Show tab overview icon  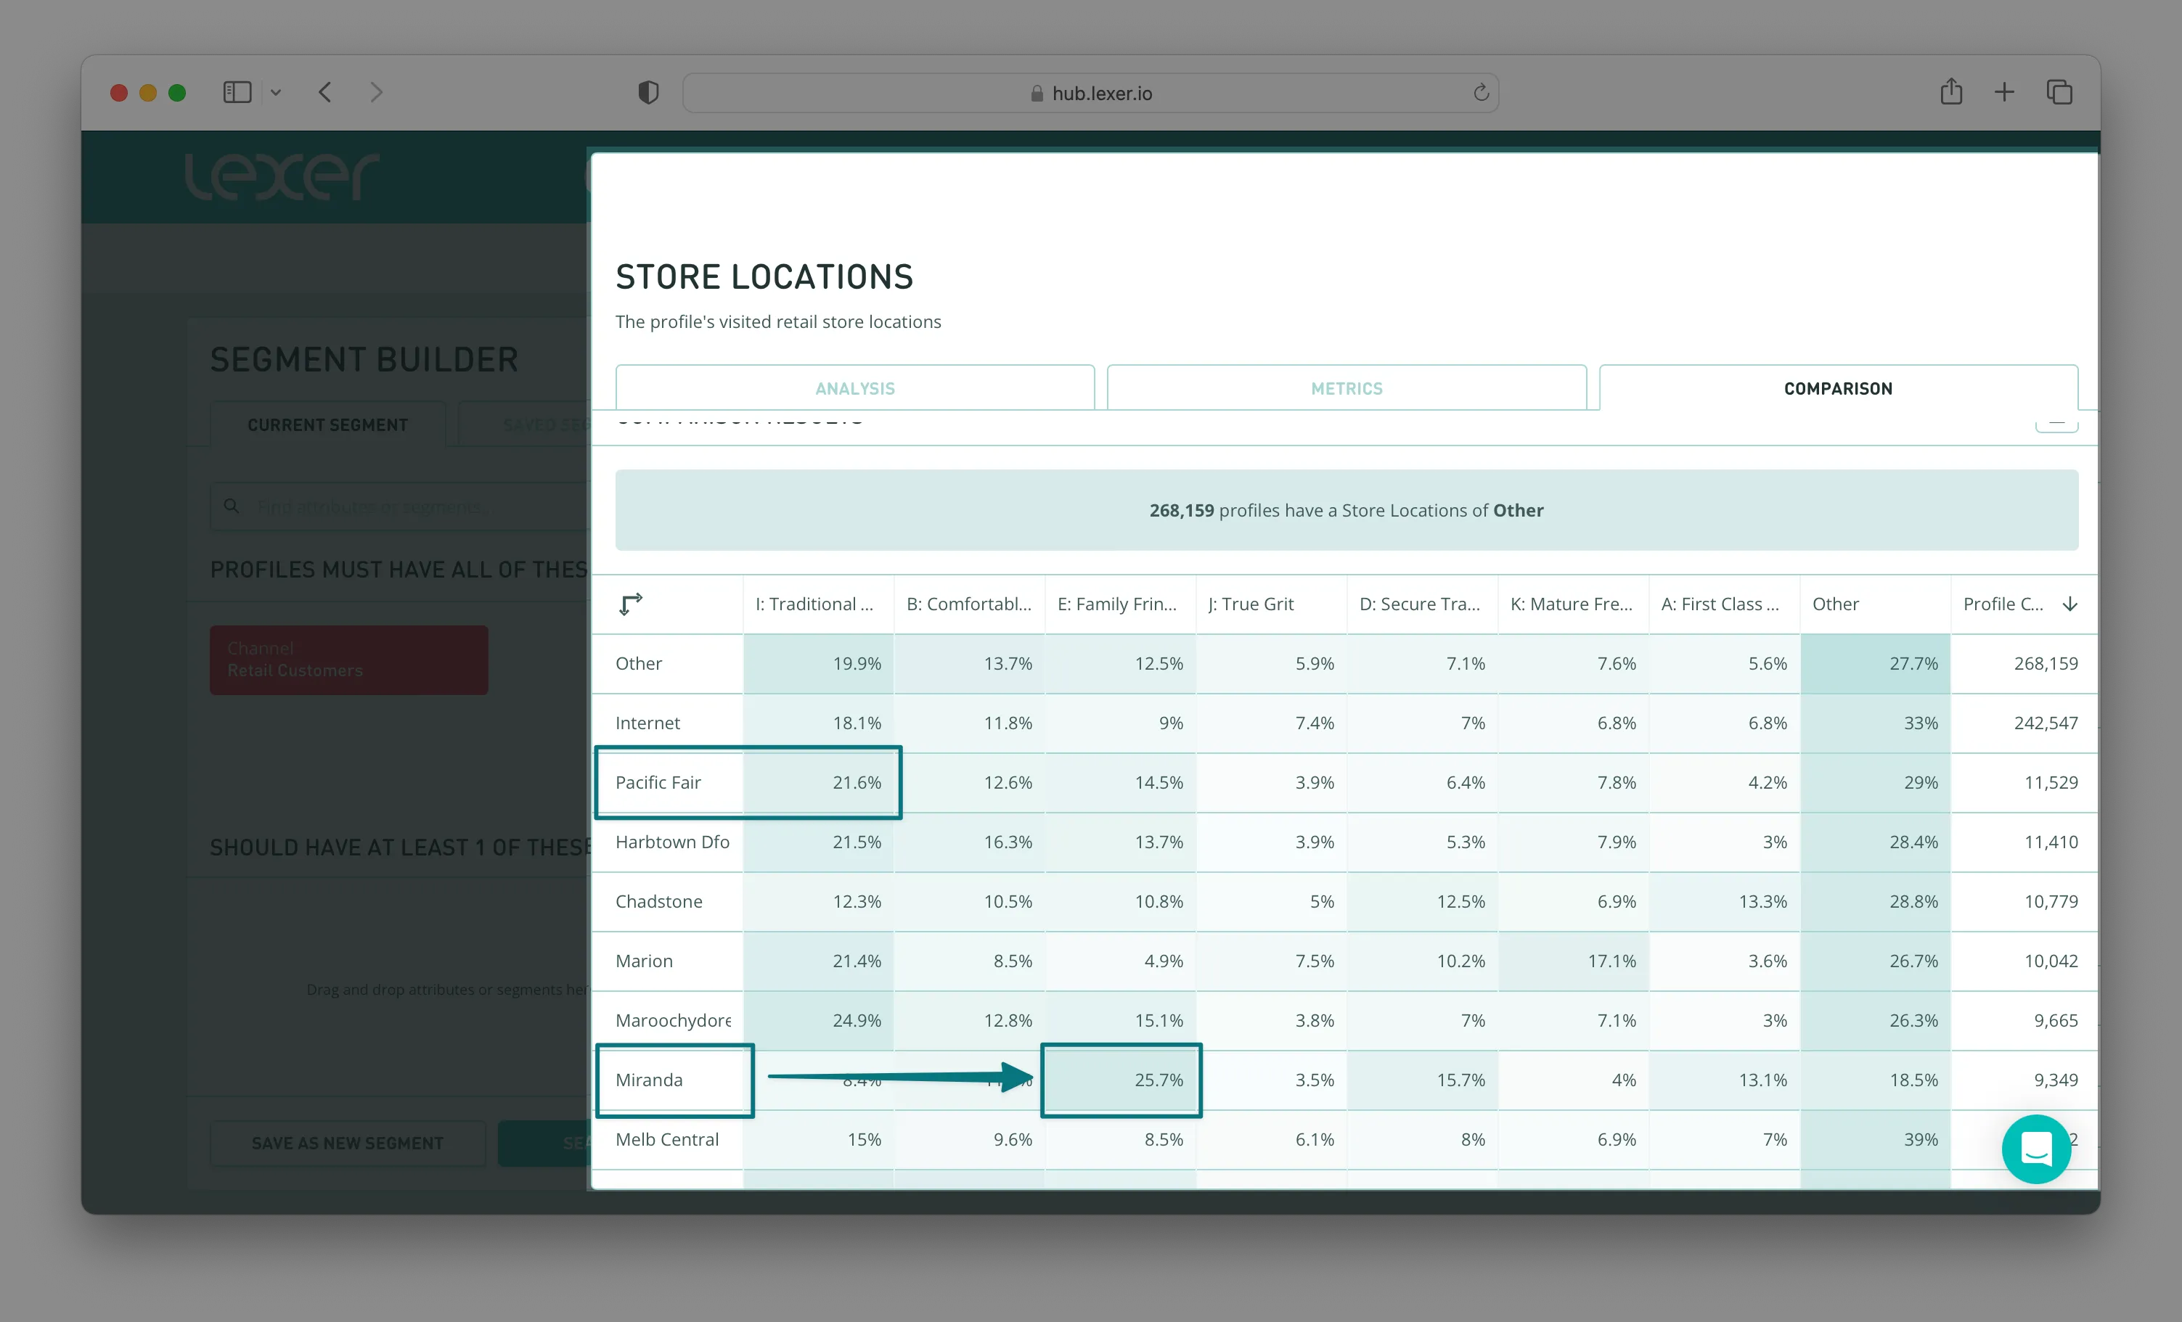[2059, 92]
